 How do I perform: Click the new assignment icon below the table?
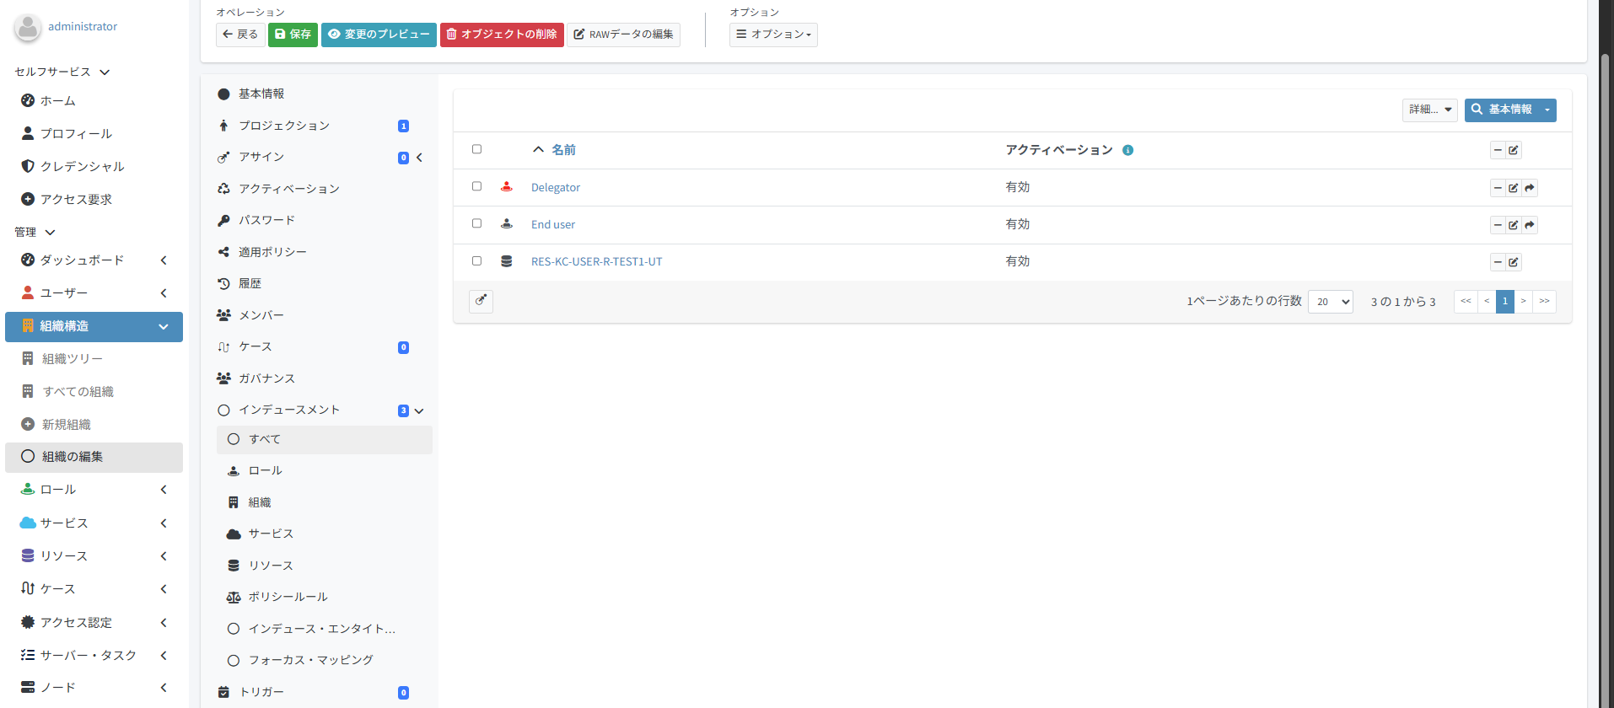pyautogui.click(x=481, y=301)
